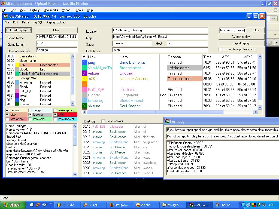Viewport: 279px width, 209px height.
Task: Click the third quick launch icon beside the chevron
Action: [x=44, y=205]
